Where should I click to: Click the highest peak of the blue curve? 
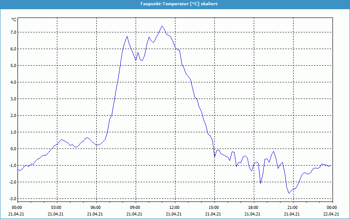point(162,26)
